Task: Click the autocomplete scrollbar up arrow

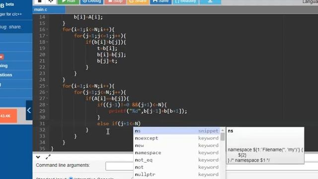Action: (x=223, y=130)
